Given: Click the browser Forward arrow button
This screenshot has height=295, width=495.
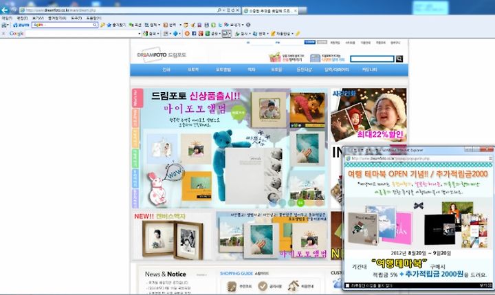Looking at the screenshot, I should pos(14,10).
